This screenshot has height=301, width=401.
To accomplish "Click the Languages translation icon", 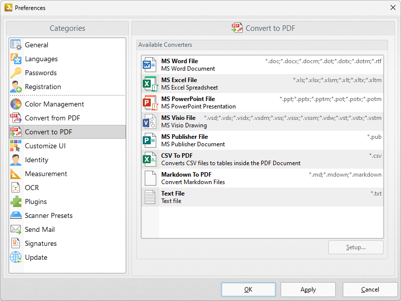I will pos(16,59).
